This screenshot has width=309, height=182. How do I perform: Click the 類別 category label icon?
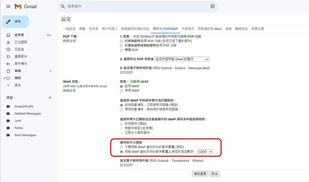pyautogui.click(x=8, y=78)
